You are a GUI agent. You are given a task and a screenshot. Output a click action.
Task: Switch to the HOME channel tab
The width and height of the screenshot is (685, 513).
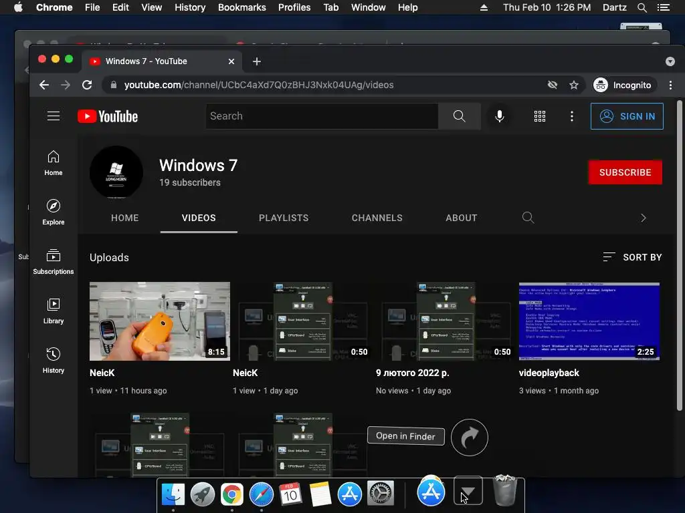[x=124, y=218]
